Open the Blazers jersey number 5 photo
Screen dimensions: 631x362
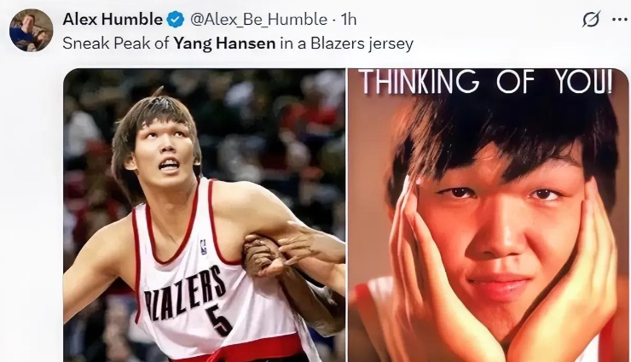(x=204, y=215)
